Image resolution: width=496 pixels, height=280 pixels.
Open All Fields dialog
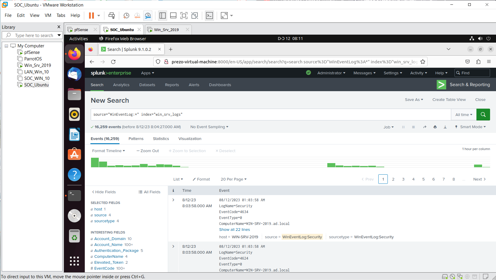pos(149,192)
